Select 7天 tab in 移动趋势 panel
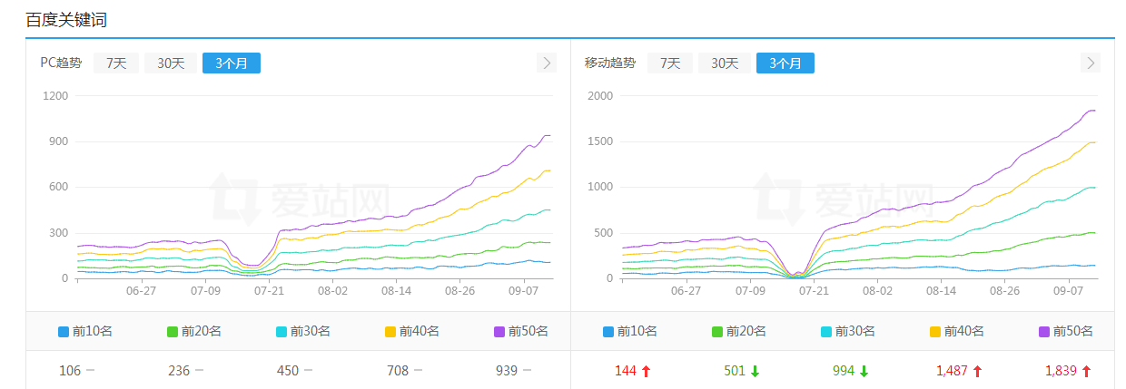1126x389 pixels. pyautogui.click(x=670, y=63)
